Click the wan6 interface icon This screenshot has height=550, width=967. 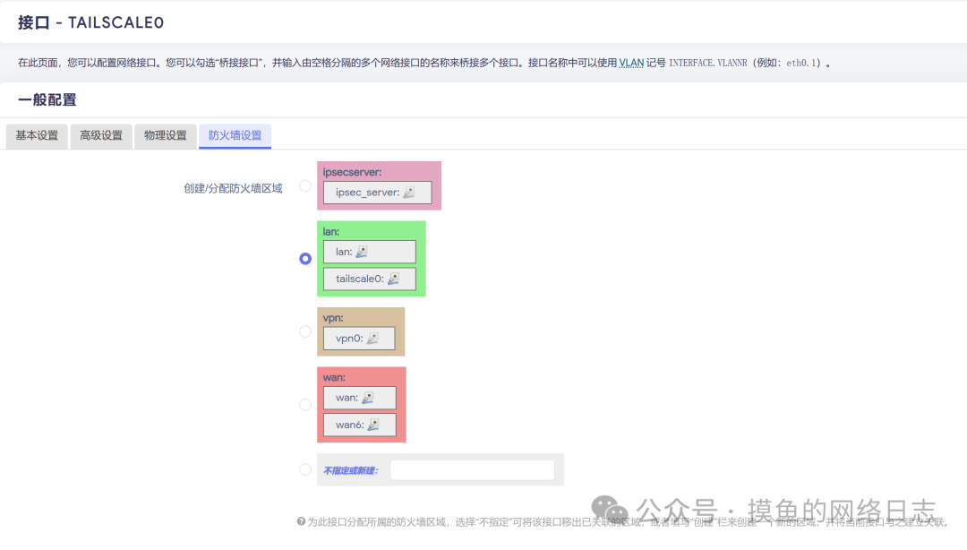pyautogui.click(x=373, y=425)
